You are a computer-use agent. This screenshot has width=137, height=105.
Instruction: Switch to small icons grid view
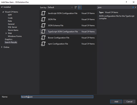coord(76,7)
